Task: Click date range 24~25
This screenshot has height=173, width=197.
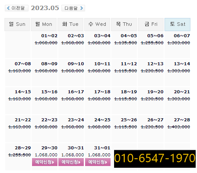Action: [102, 120]
